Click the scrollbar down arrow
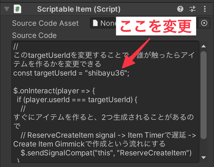 204,158
